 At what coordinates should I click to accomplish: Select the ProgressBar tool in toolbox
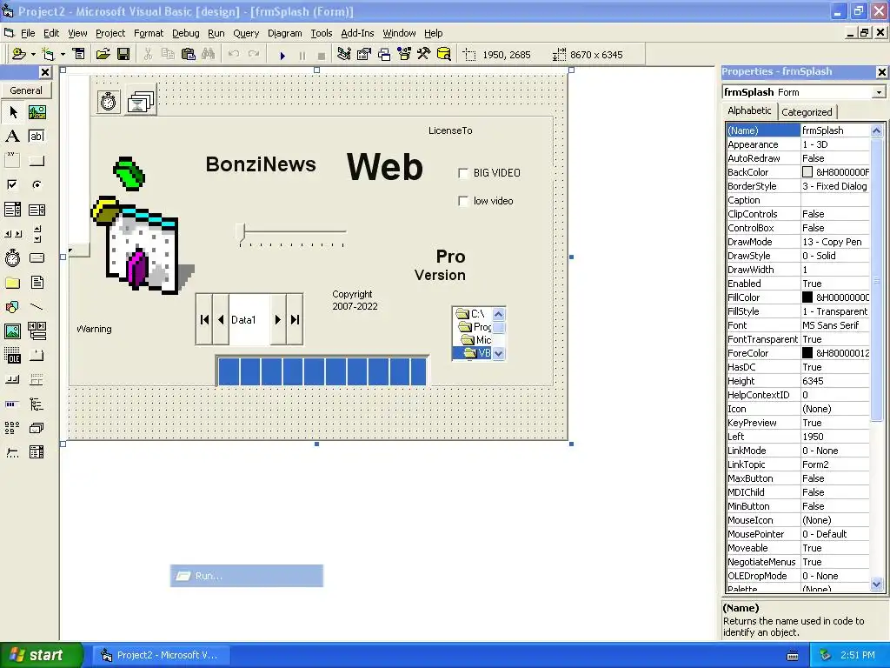pos(12,404)
